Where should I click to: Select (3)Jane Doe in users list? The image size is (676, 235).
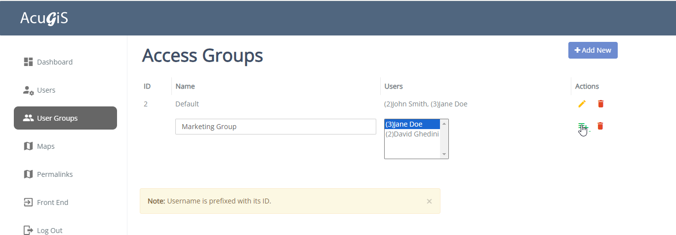[412, 124]
